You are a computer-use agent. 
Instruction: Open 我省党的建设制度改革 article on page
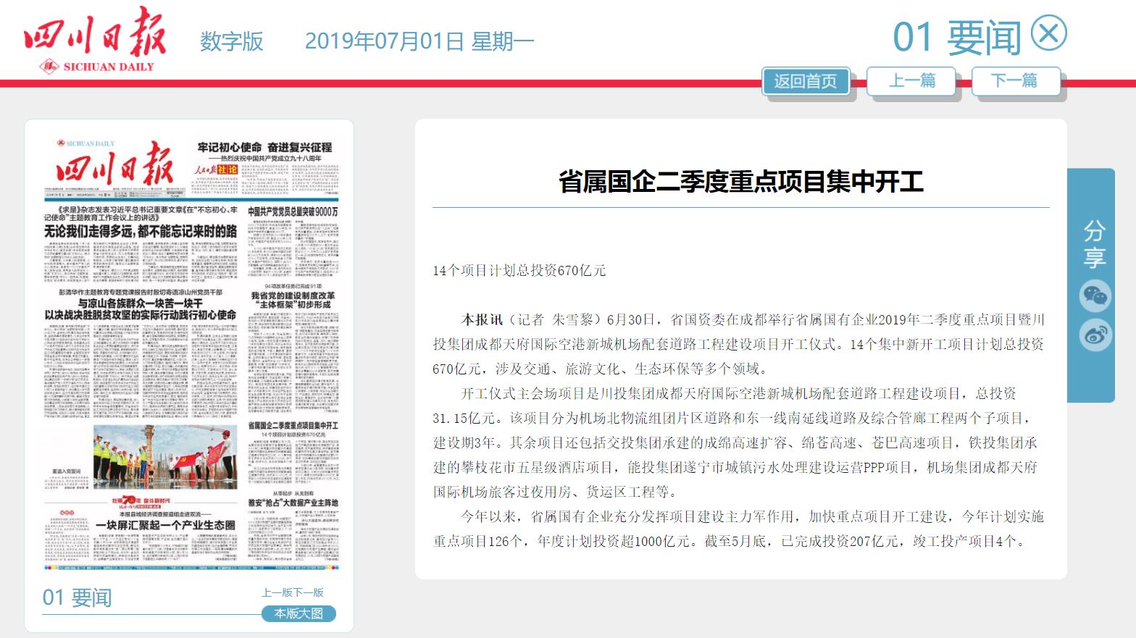(293, 300)
